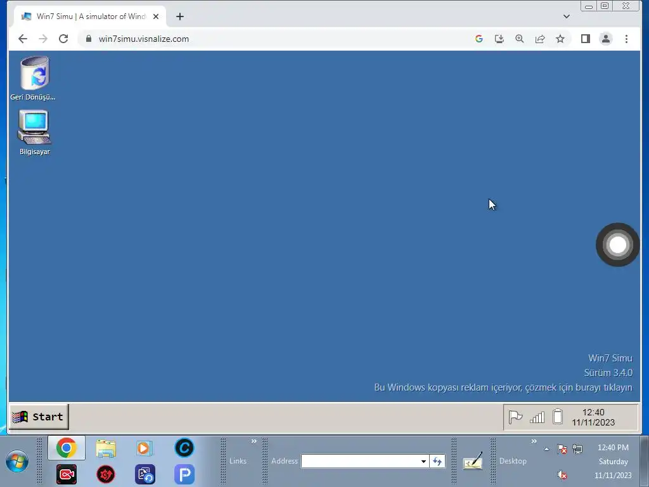Reload the Win7 Simu page

pyautogui.click(x=63, y=39)
